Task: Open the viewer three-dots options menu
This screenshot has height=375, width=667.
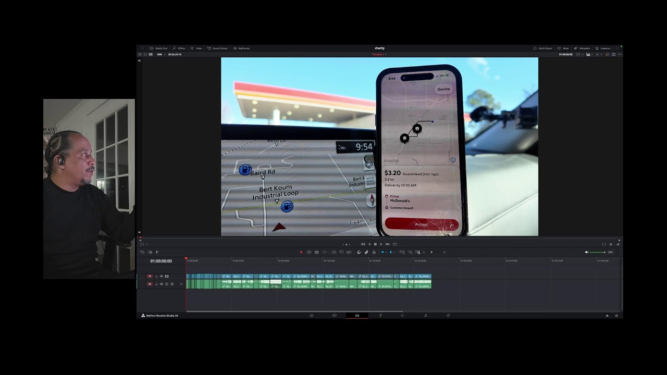Action: pos(620,54)
